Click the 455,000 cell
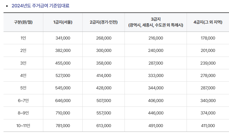 63,63
